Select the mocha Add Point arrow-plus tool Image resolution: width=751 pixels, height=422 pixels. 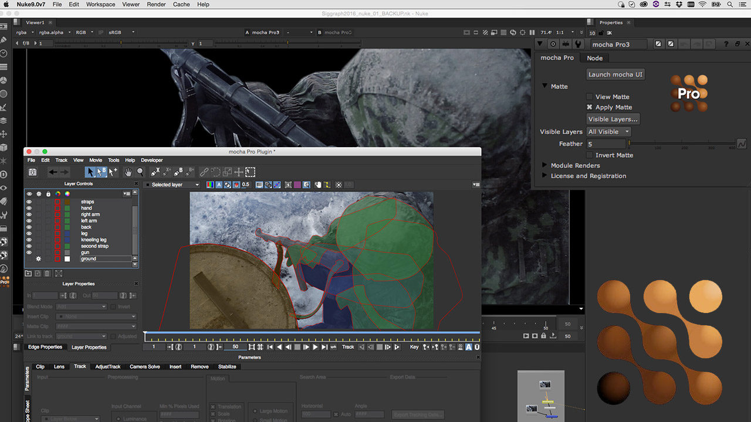coord(113,172)
